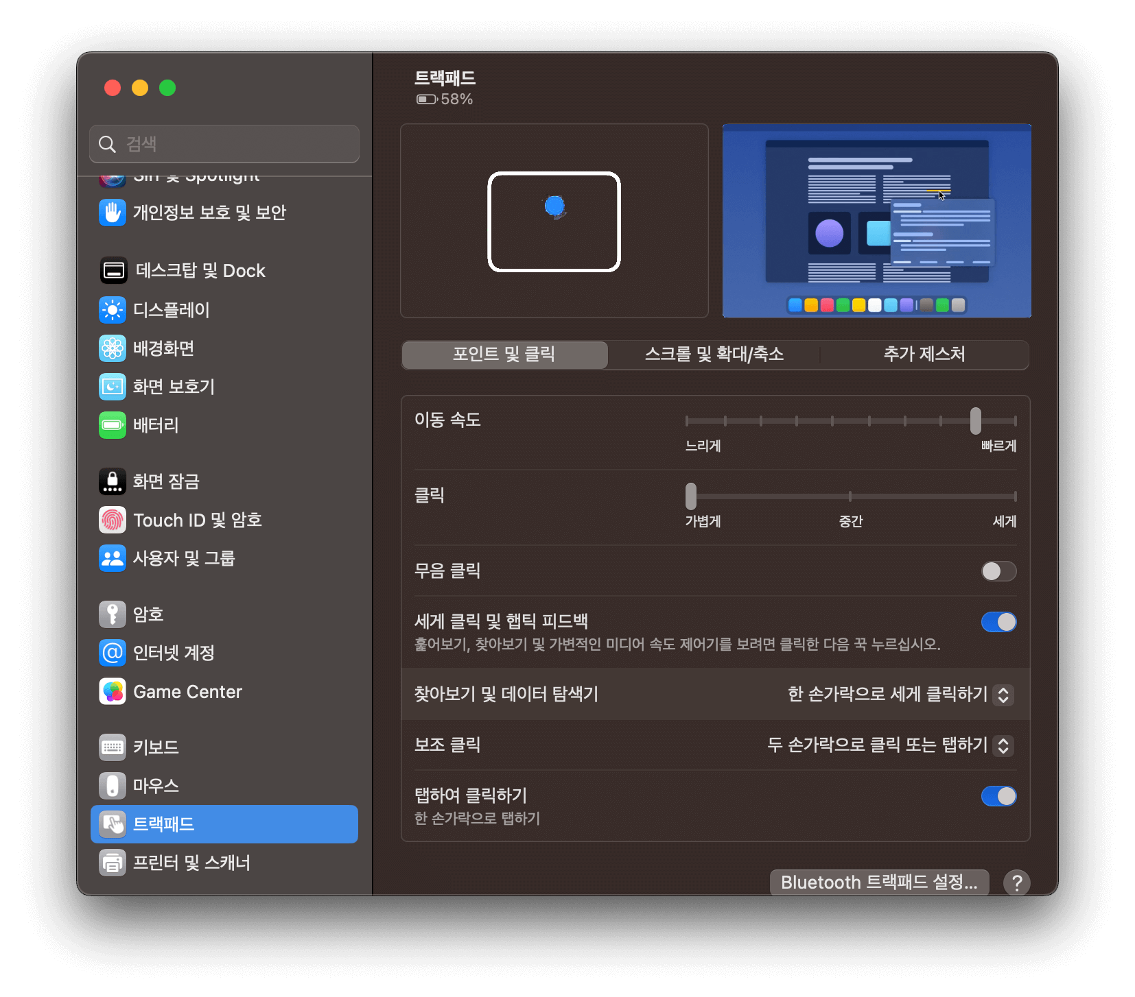Open Game Center settings
The width and height of the screenshot is (1135, 997).
[x=187, y=691]
